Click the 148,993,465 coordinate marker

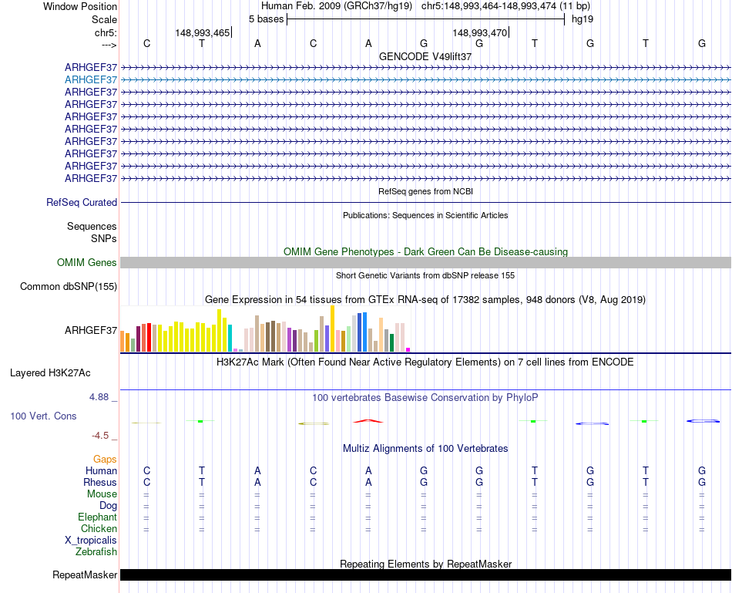point(202,32)
